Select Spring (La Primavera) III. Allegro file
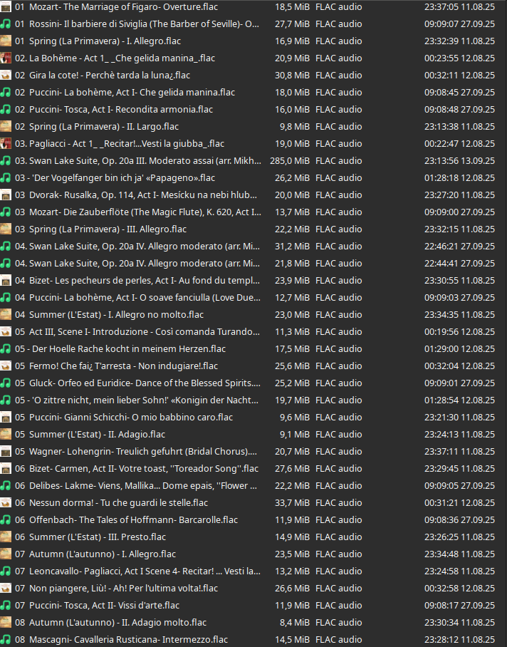 pos(108,229)
